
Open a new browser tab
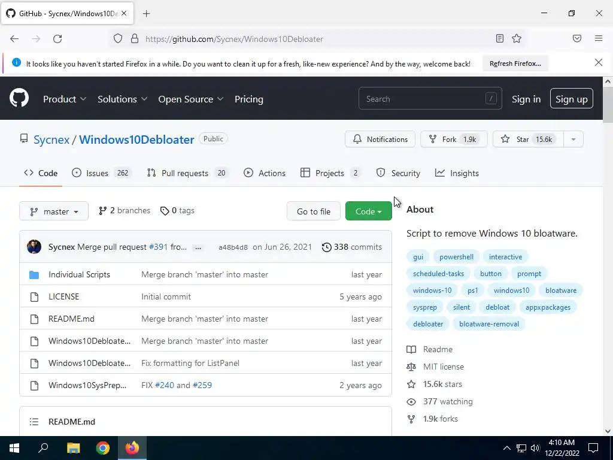pos(146,14)
